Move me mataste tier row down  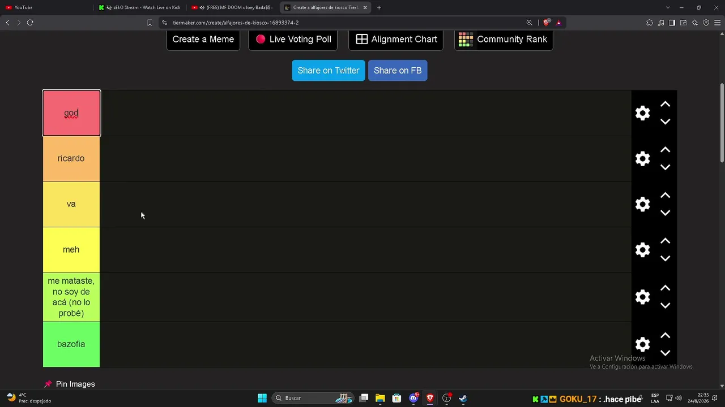tap(666, 305)
